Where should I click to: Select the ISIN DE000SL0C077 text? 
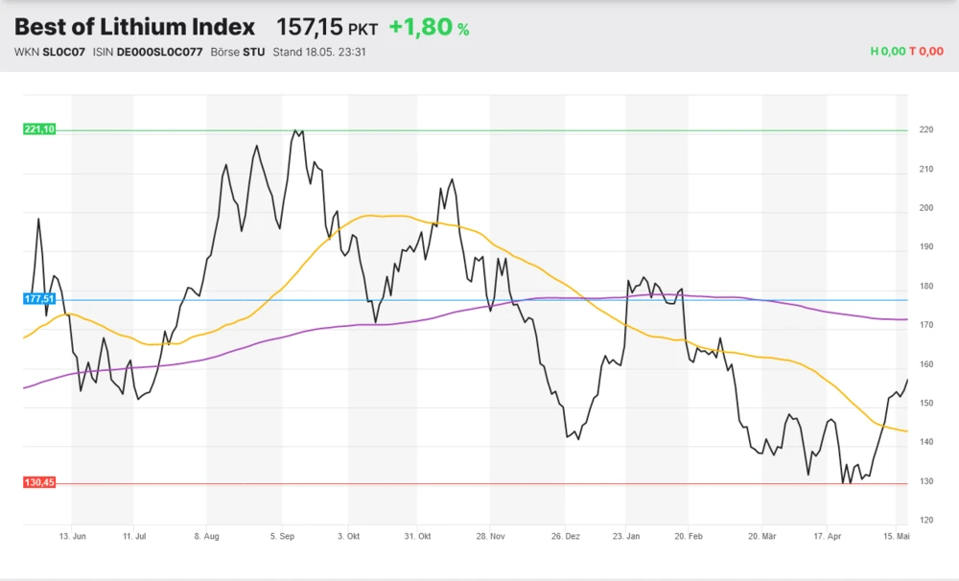[159, 52]
